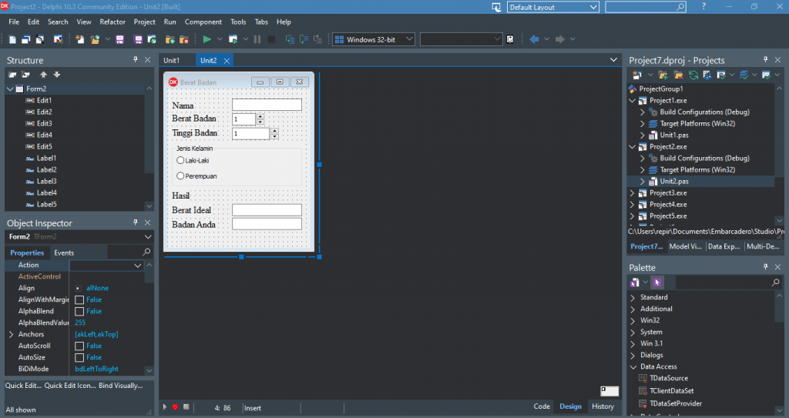Open the Windows 32-bit platform dropdown

[x=409, y=39]
